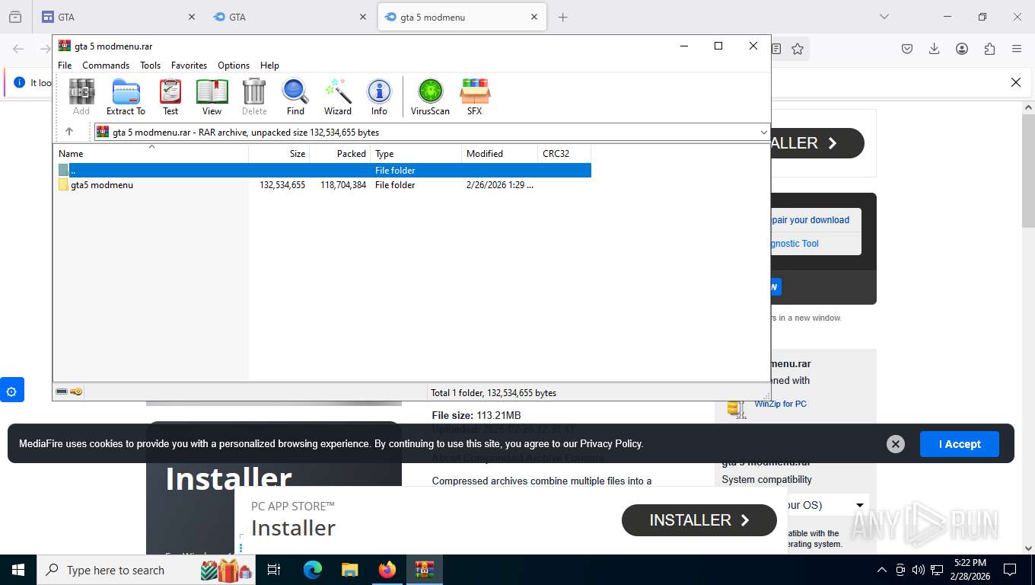Click the SFX toolbar icon
This screenshot has height=585, width=1035.
[x=474, y=97]
